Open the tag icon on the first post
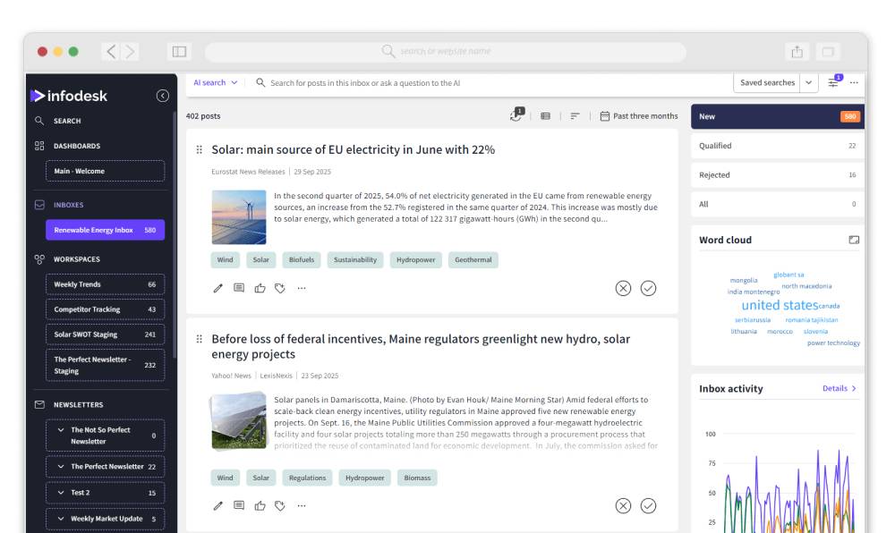This screenshot has width=895, height=533. 279,287
